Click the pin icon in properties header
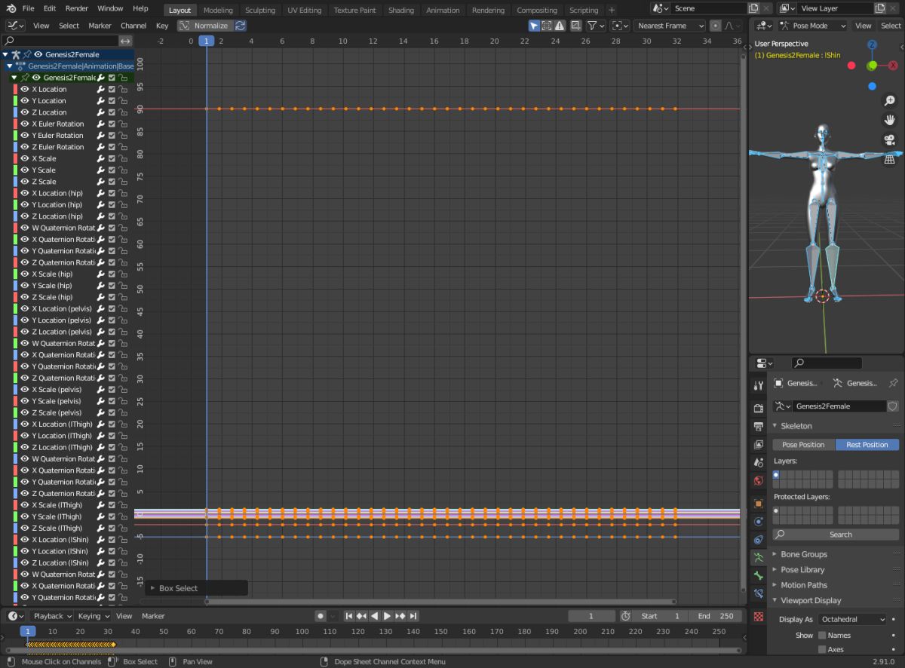 click(x=893, y=383)
